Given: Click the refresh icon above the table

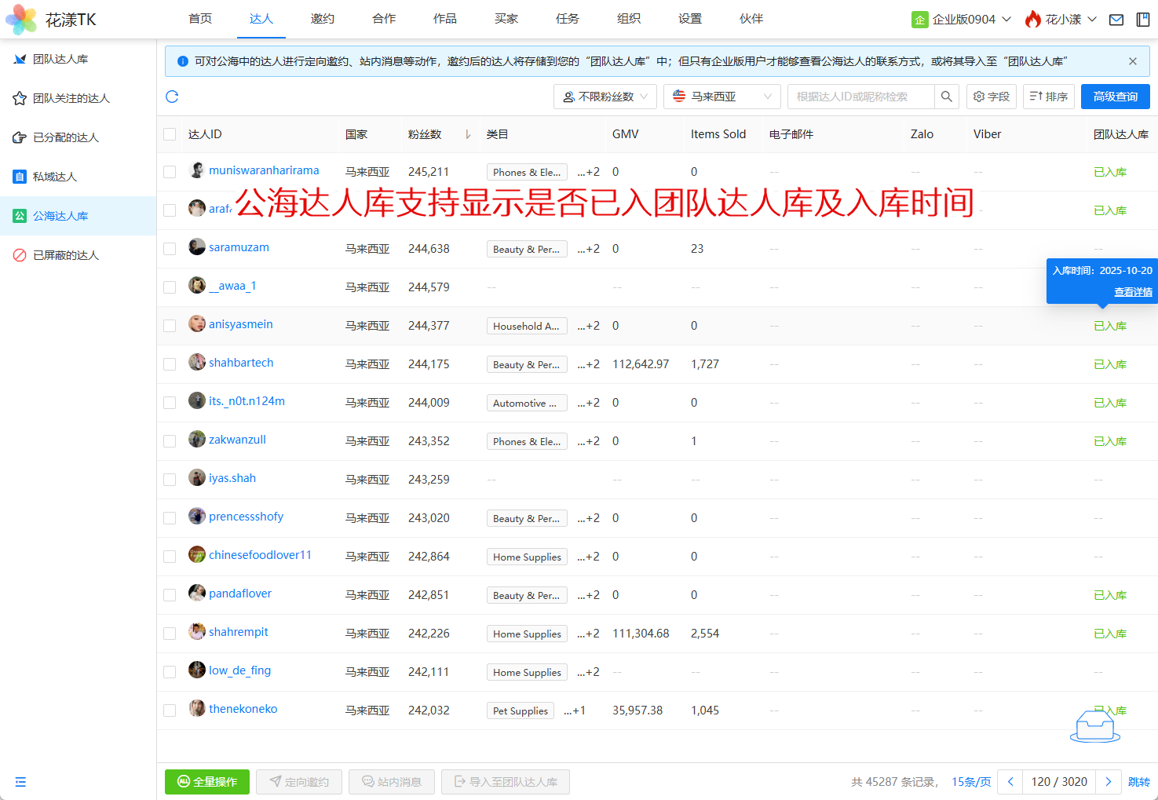Looking at the screenshot, I should coord(172,97).
